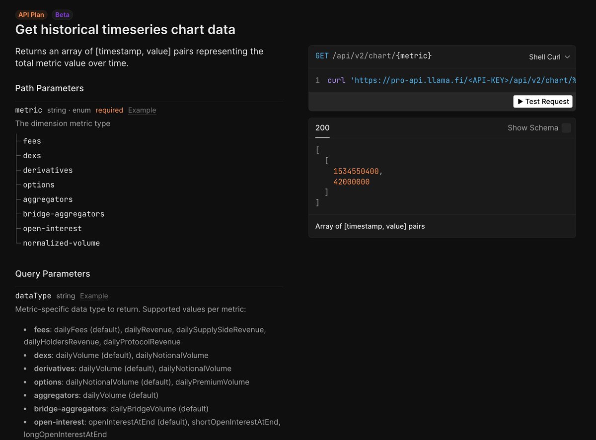Open the Example link beside dataType
This screenshot has height=440, width=596.
pos(94,296)
